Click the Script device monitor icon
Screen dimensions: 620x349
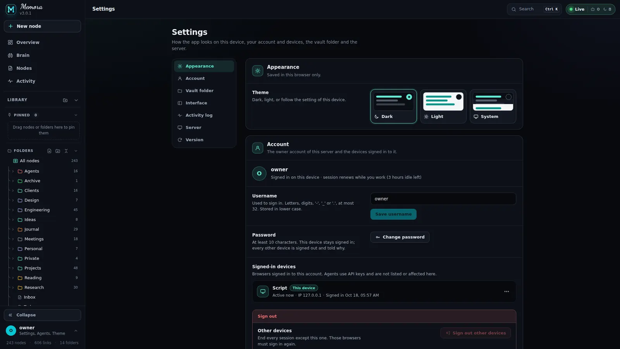coord(263,292)
